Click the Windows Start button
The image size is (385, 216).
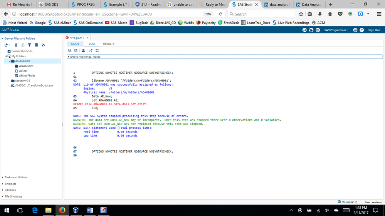coord(7,210)
